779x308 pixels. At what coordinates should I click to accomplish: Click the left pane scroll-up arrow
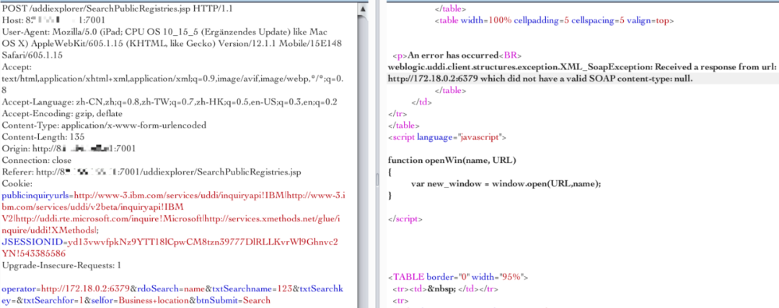[x=362, y=6]
